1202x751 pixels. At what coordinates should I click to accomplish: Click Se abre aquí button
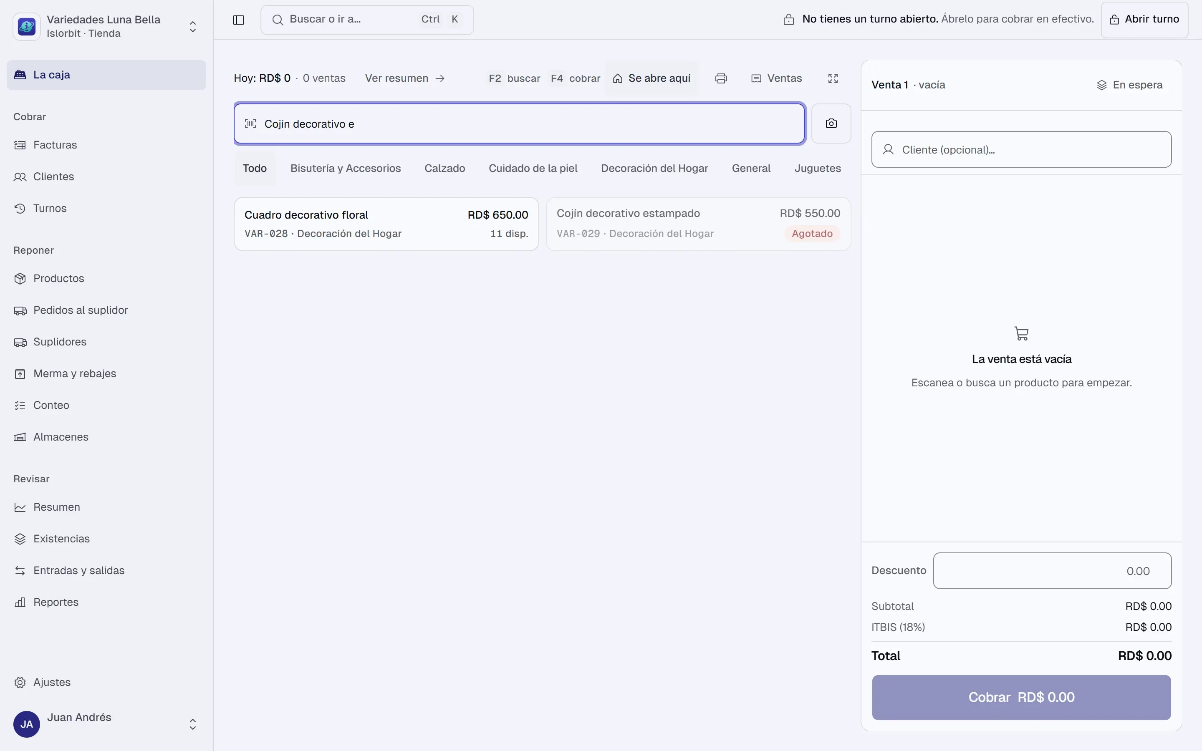click(652, 78)
